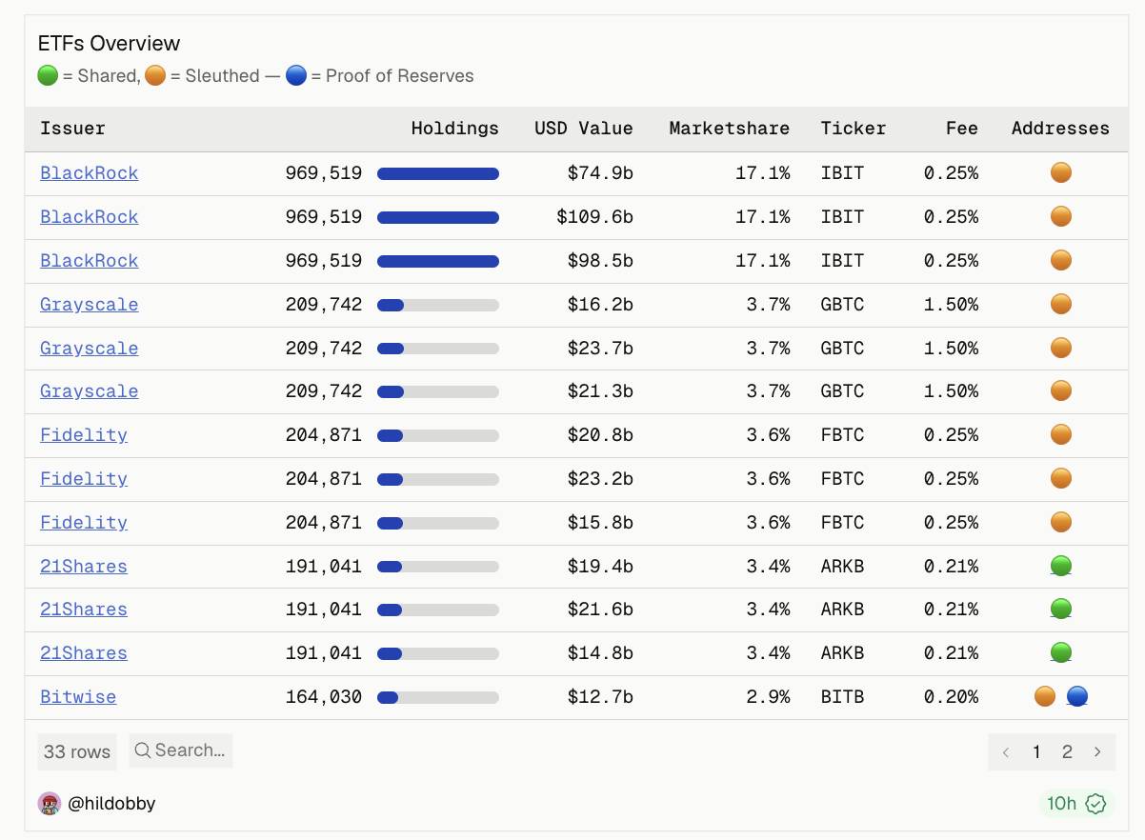Click holdings bar in Bitwise row
Screen dimensions: 1145x840
[x=438, y=697]
